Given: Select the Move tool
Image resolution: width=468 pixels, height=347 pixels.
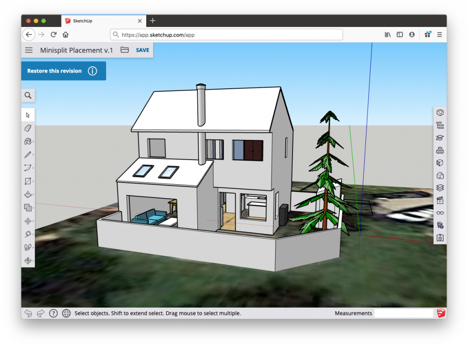Looking at the screenshot, I should click(28, 221).
